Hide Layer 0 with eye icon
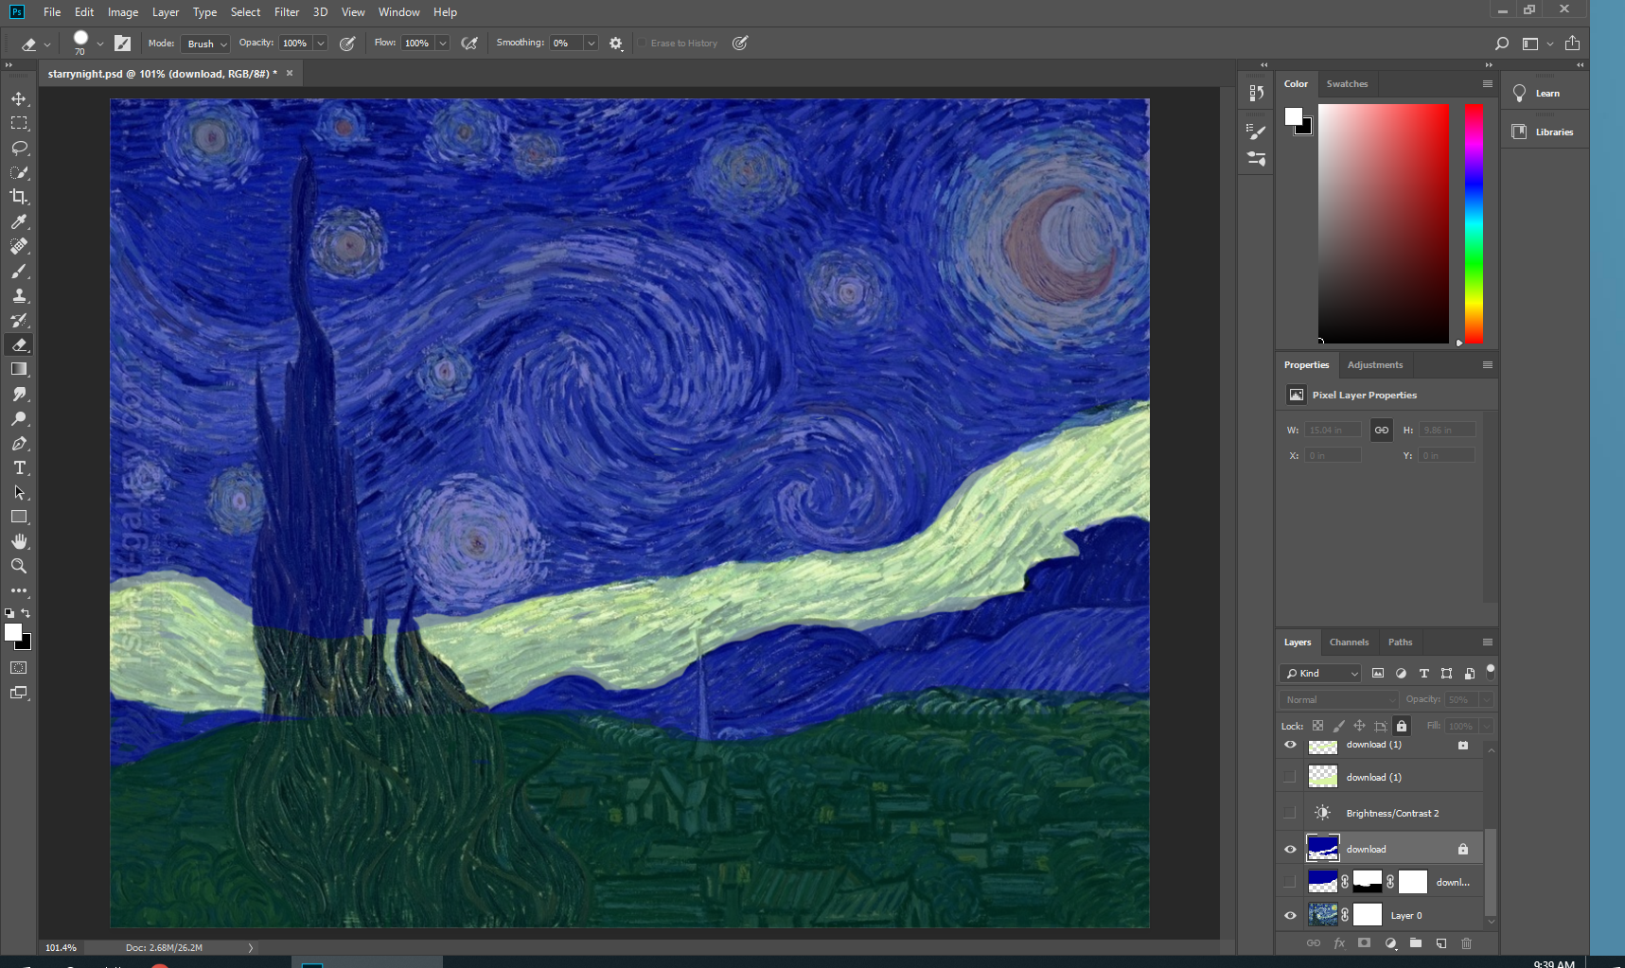 click(1290, 915)
